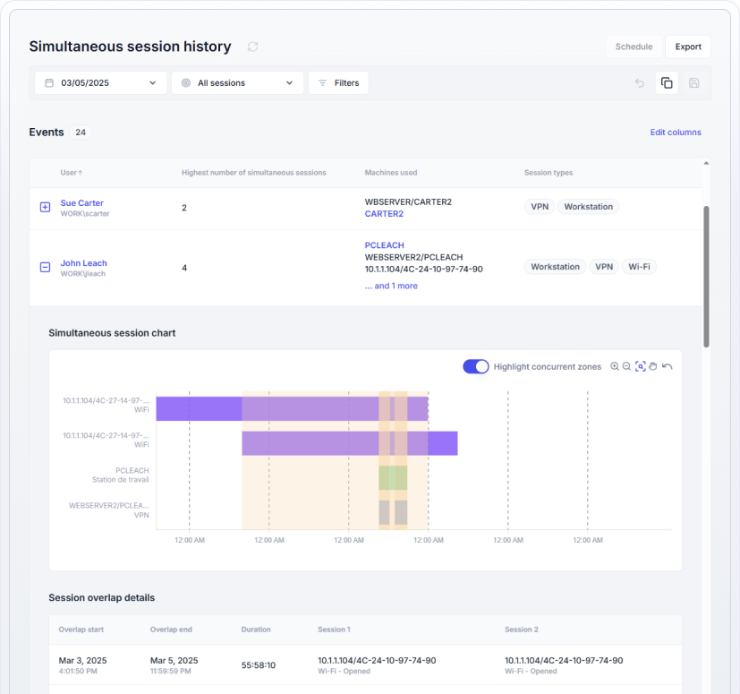Viewport: 740px width, 694px height.
Task: Show machines via "... and 1 more" link
Action: pos(391,287)
